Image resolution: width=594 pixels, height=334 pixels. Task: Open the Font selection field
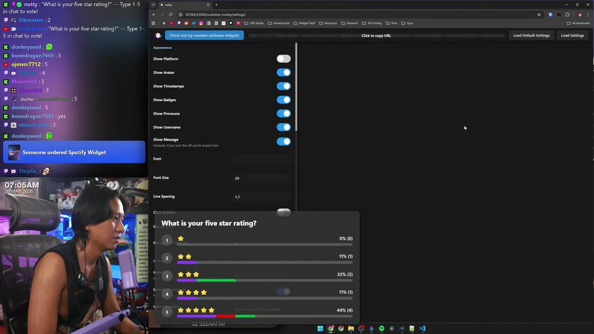(262, 159)
